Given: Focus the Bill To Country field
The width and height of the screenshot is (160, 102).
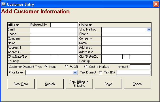Looking at the screenshot, I should (54, 61).
